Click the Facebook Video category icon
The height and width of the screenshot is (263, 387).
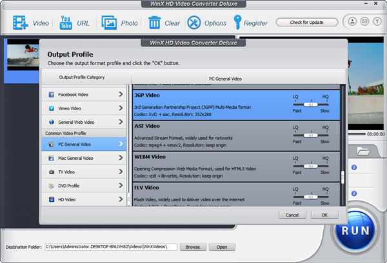click(52, 95)
